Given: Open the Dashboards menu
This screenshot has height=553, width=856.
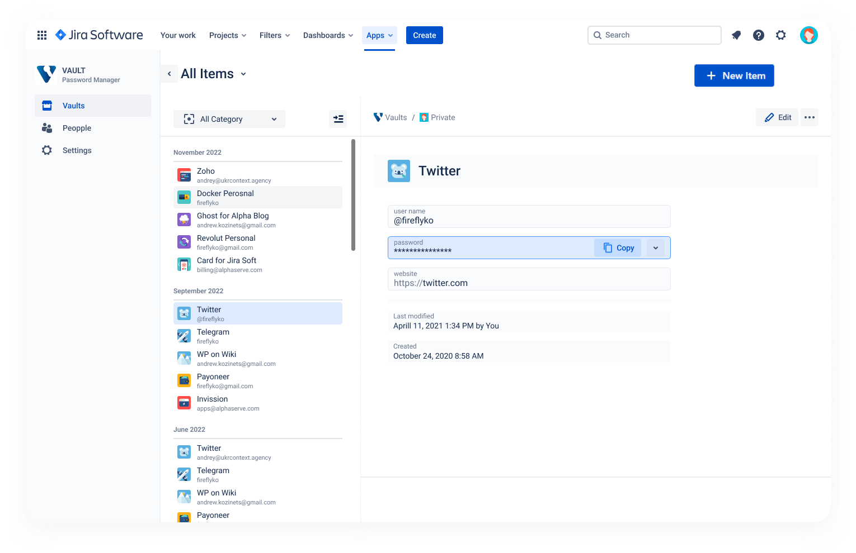Looking at the screenshot, I should tap(328, 35).
